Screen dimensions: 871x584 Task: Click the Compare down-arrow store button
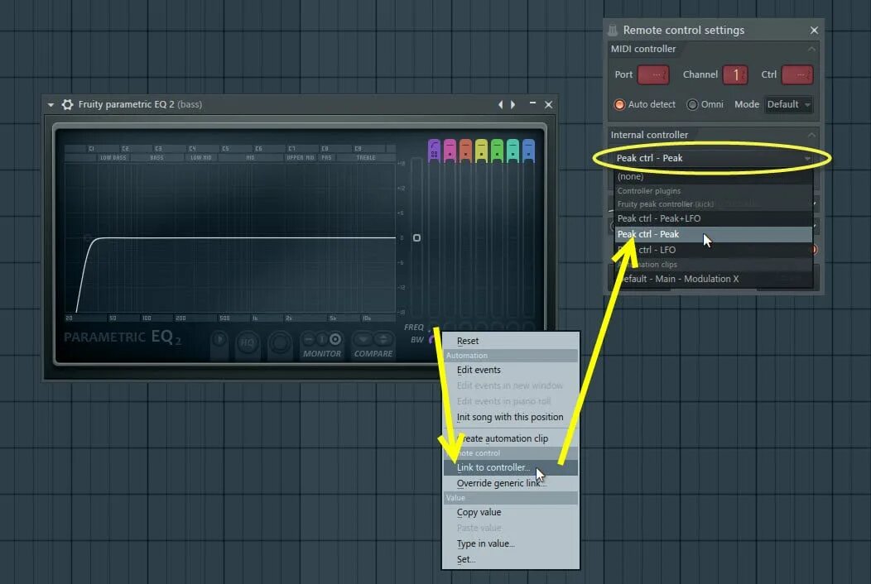coord(363,338)
